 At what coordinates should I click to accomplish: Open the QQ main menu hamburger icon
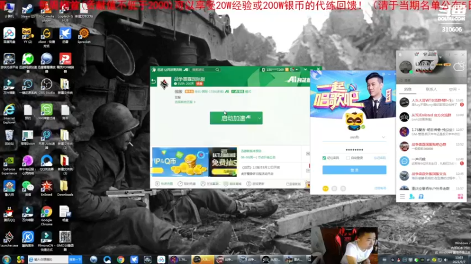click(x=402, y=197)
